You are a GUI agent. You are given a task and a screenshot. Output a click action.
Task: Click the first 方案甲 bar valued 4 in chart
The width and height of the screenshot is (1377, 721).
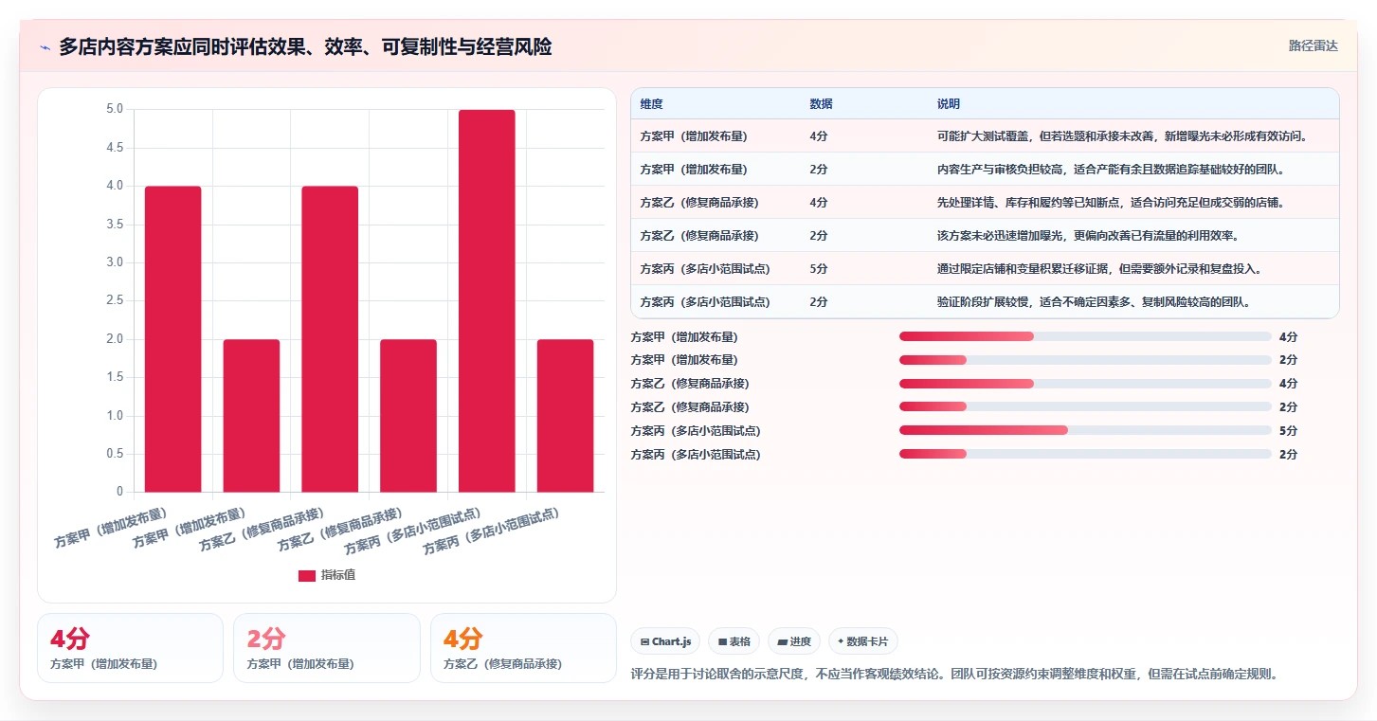pos(172,339)
